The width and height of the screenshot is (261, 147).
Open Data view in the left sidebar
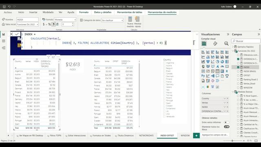click(4, 41)
